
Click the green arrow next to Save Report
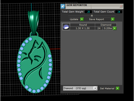pos(113,19)
